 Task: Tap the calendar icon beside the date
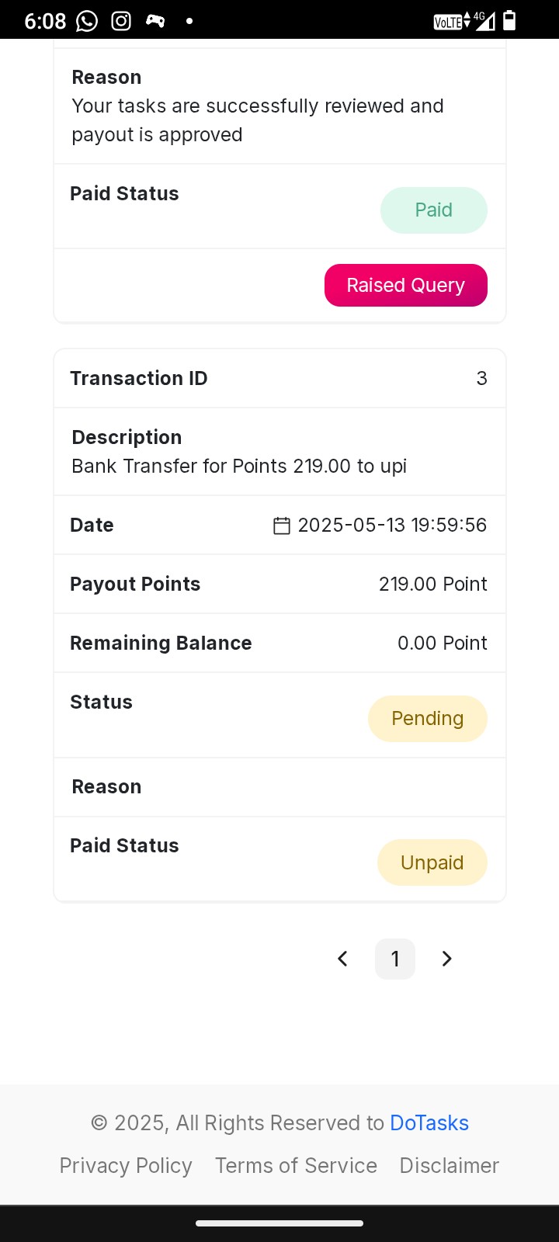pos(282,526)
